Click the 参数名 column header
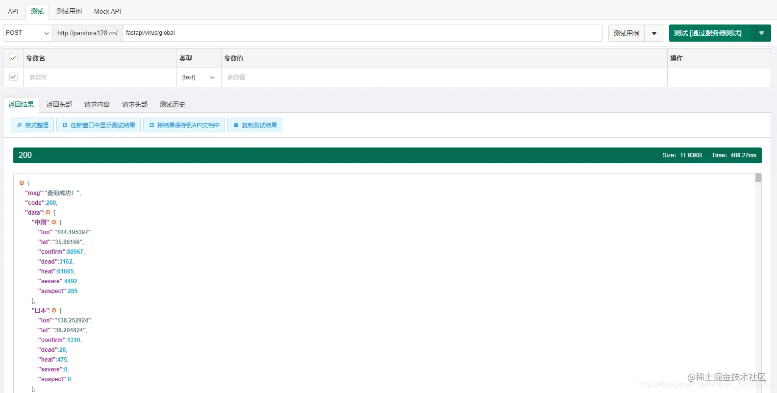This screenshot has height=393, width=777. tap(100, 58)
